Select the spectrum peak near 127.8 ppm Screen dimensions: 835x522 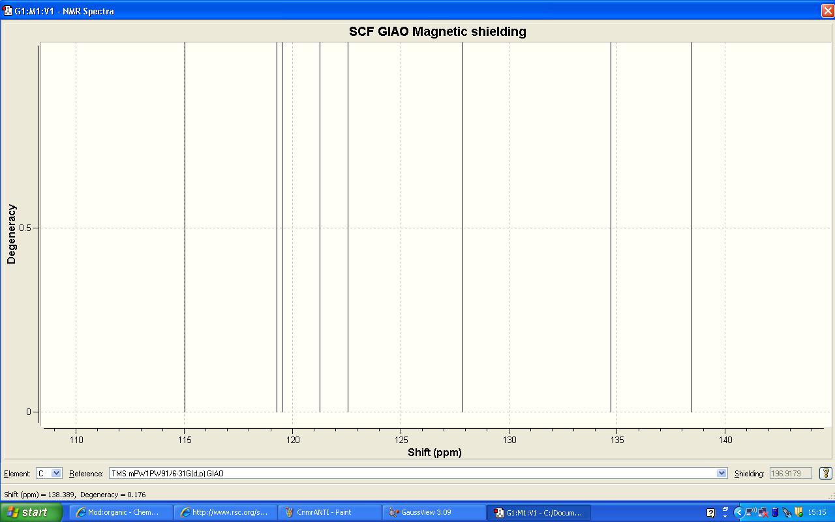(x=463, y=227)
